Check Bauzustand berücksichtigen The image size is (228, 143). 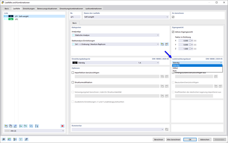[173, 82]
